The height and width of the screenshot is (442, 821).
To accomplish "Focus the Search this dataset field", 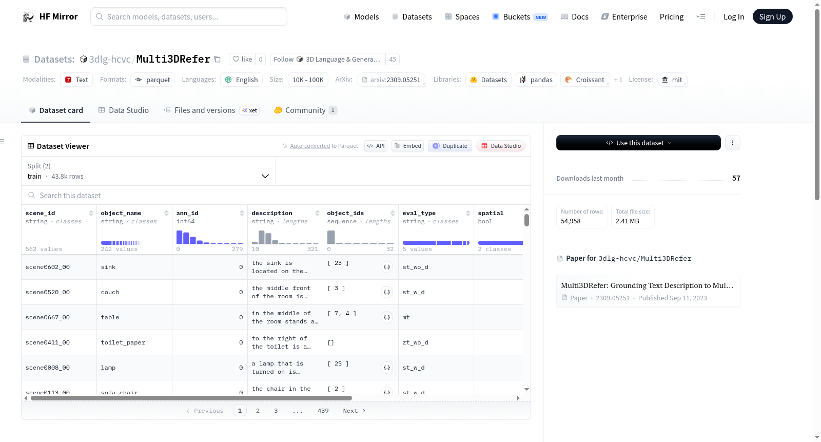I will (276, 195).
